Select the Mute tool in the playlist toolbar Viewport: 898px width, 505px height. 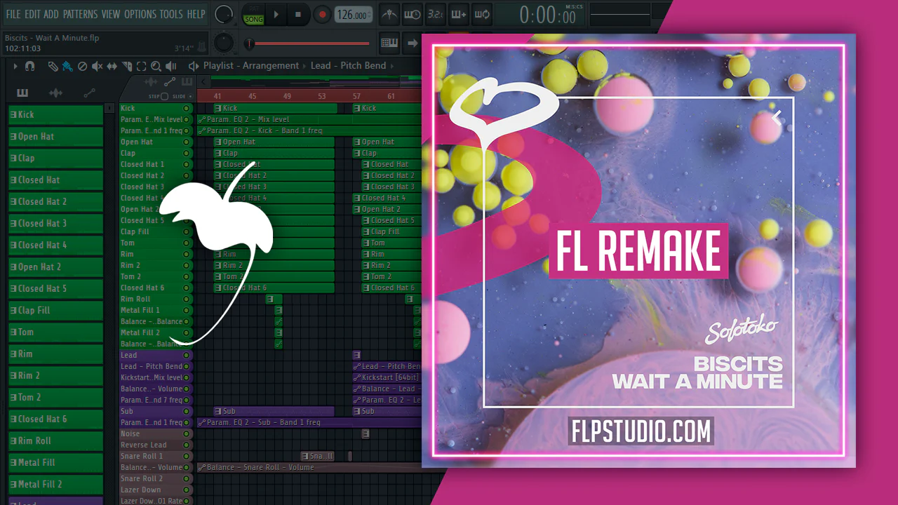[x=97, y=66]
